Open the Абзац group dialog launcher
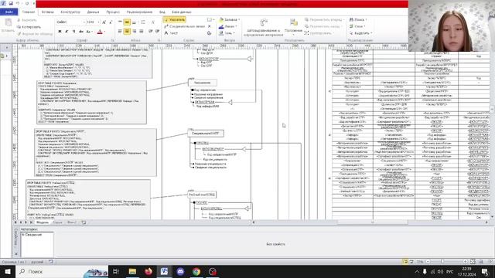The image size is (495, 278). point(159,40)
